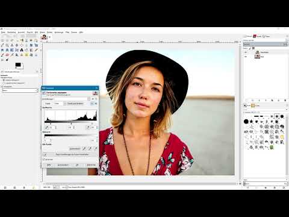Open the tool options panel menu arrow
This screenshot has height=217, width=289.
(37, 72)
